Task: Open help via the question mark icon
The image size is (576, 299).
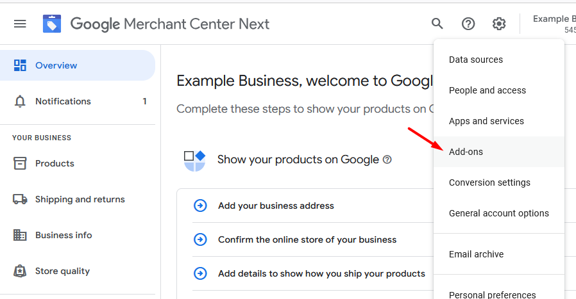Action: 468,24
